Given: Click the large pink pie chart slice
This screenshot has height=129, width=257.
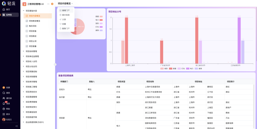Looking at the screenshot, I should pyautogui.click(x=81, y=27).
